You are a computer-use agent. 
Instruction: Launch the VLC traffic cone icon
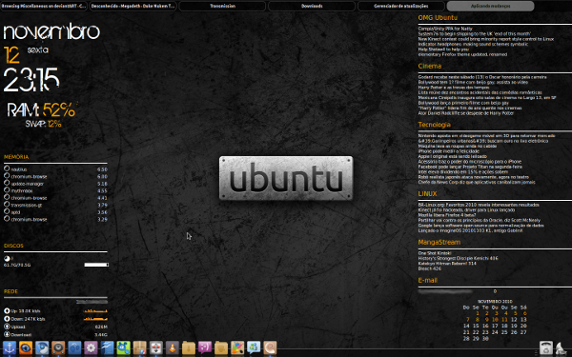point(173,347)
